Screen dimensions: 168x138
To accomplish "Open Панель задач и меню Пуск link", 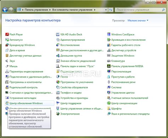I will click(x=77, y=66).
